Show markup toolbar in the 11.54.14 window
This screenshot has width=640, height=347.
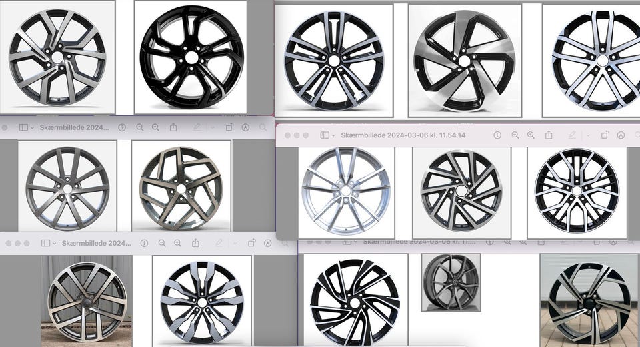621,135
